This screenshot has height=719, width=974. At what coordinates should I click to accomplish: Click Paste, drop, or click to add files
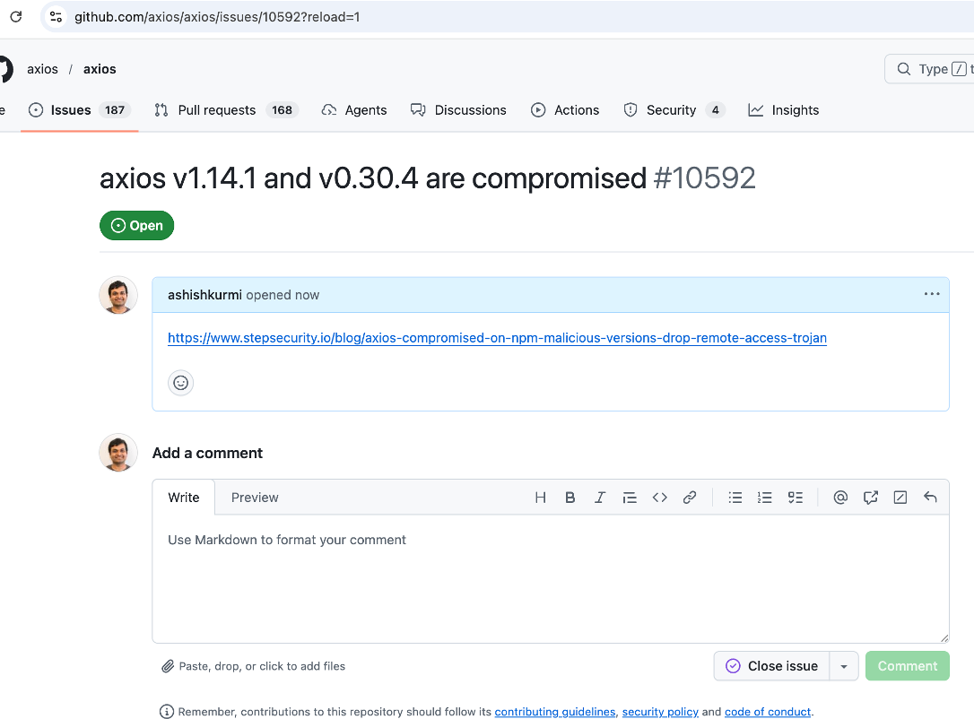click(x=262, y=666)
